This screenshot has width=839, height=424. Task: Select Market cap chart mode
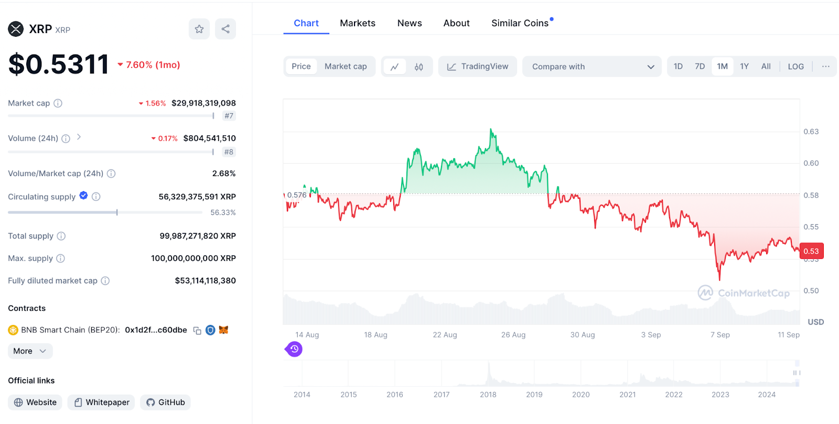pos(346,67)
